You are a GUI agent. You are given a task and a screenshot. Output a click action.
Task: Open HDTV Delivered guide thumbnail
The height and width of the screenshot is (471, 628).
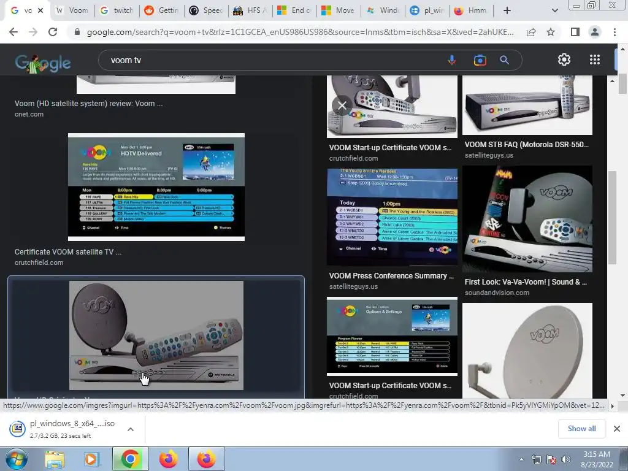click(x=156, y=187)
